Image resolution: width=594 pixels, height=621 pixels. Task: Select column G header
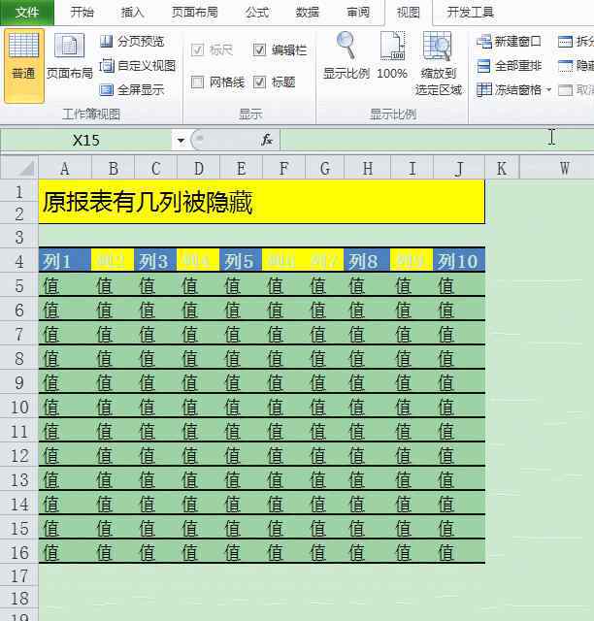[325, 169]
